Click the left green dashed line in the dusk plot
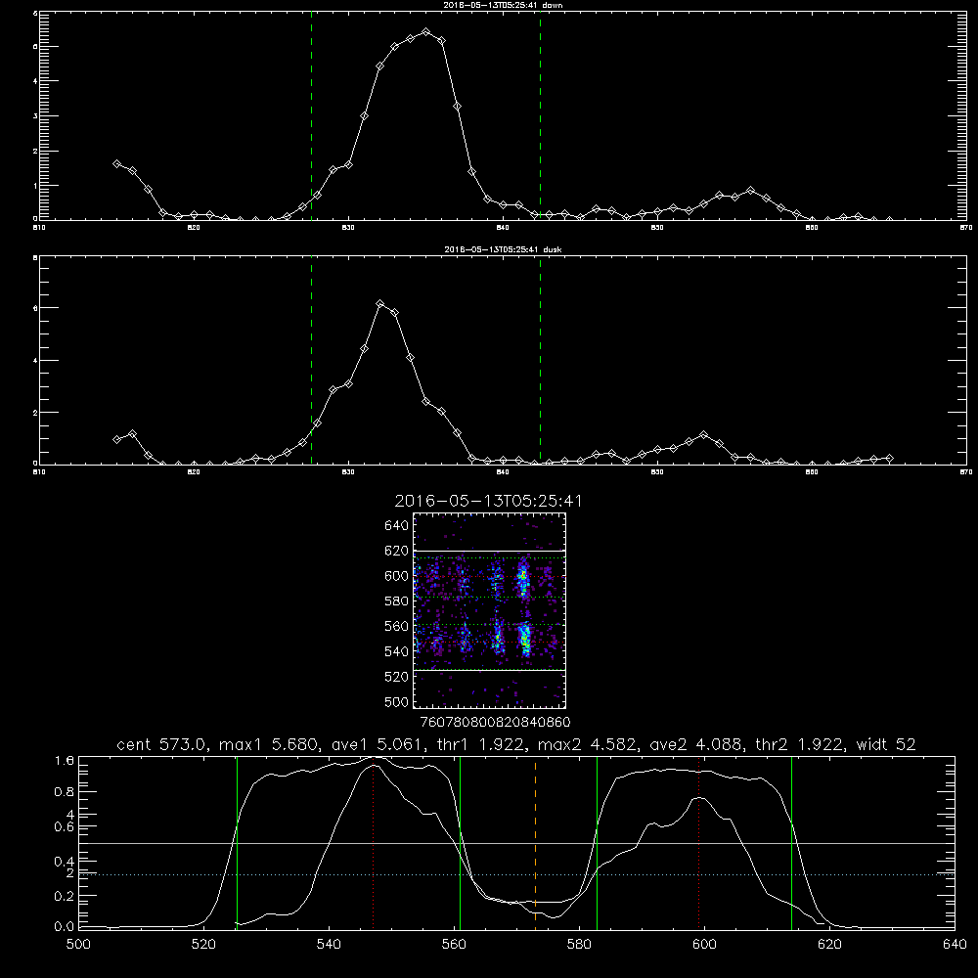Viewport: 978px width, 978px height. [311, 360]
